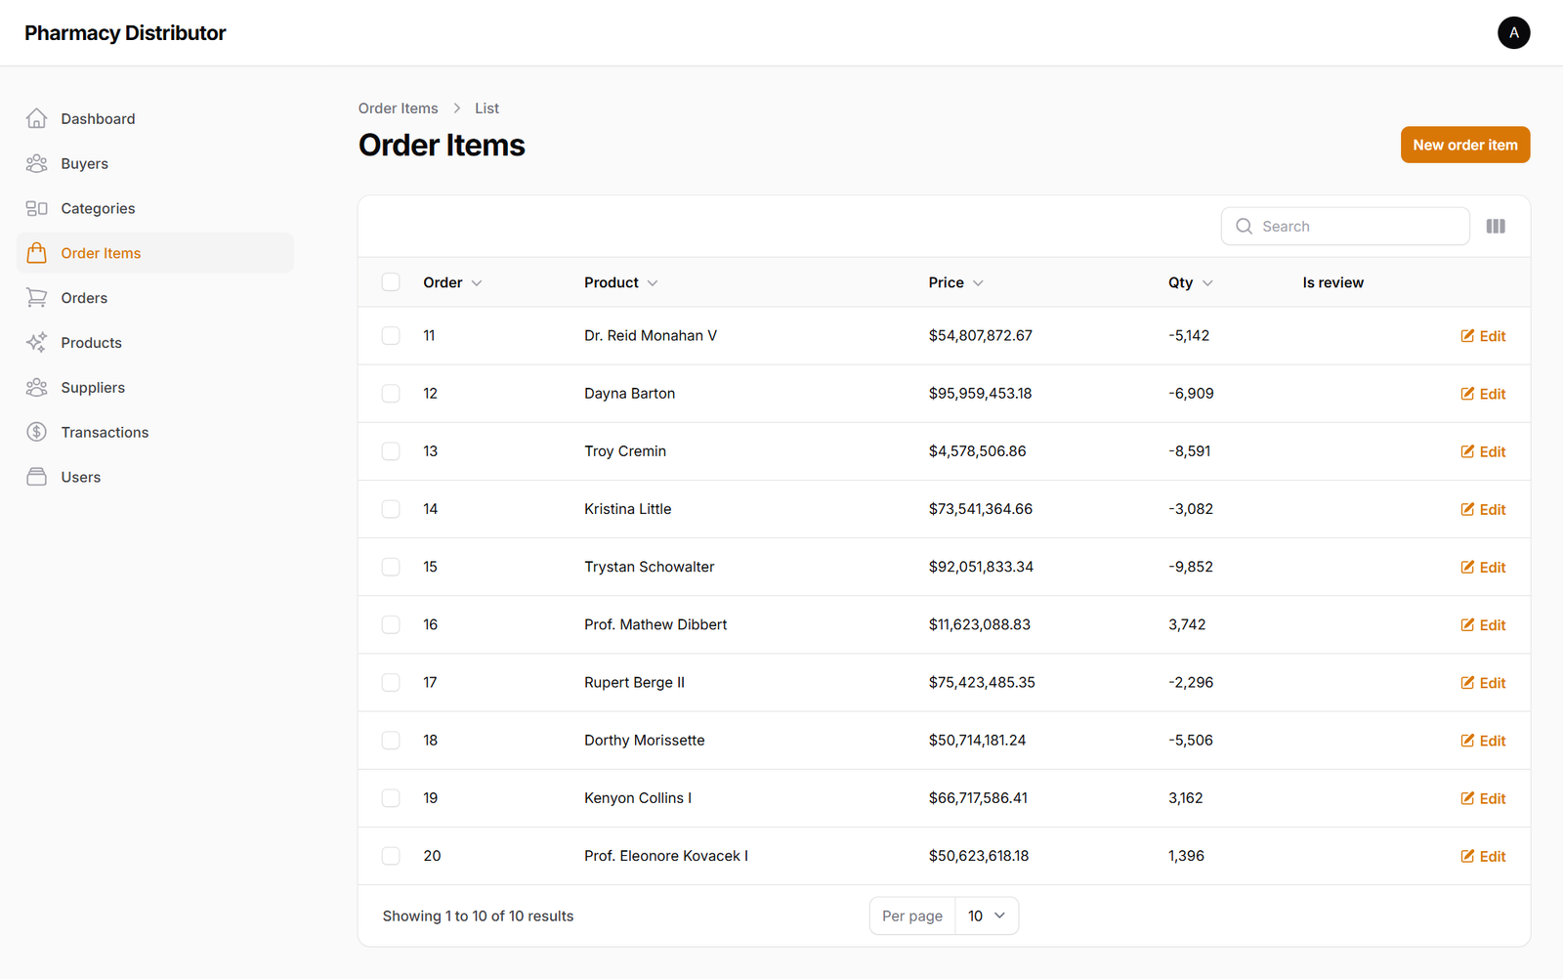Toggle column visibility with the columns icon

coord(1496,226)
